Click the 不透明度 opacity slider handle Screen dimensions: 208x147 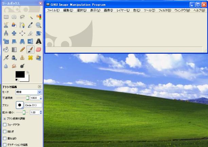pyautogui.click(x=27, y=98)
